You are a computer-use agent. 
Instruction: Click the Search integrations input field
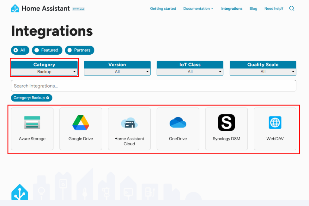[x=153, y=86]
